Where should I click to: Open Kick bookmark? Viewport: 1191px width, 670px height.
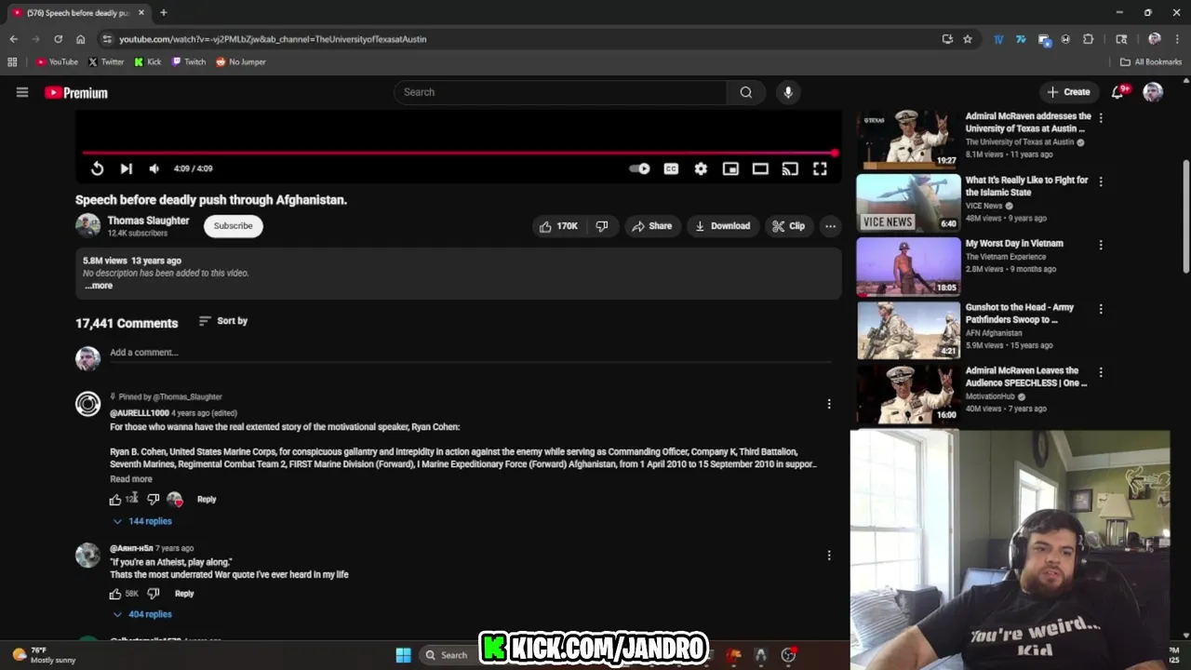[148, 62]
